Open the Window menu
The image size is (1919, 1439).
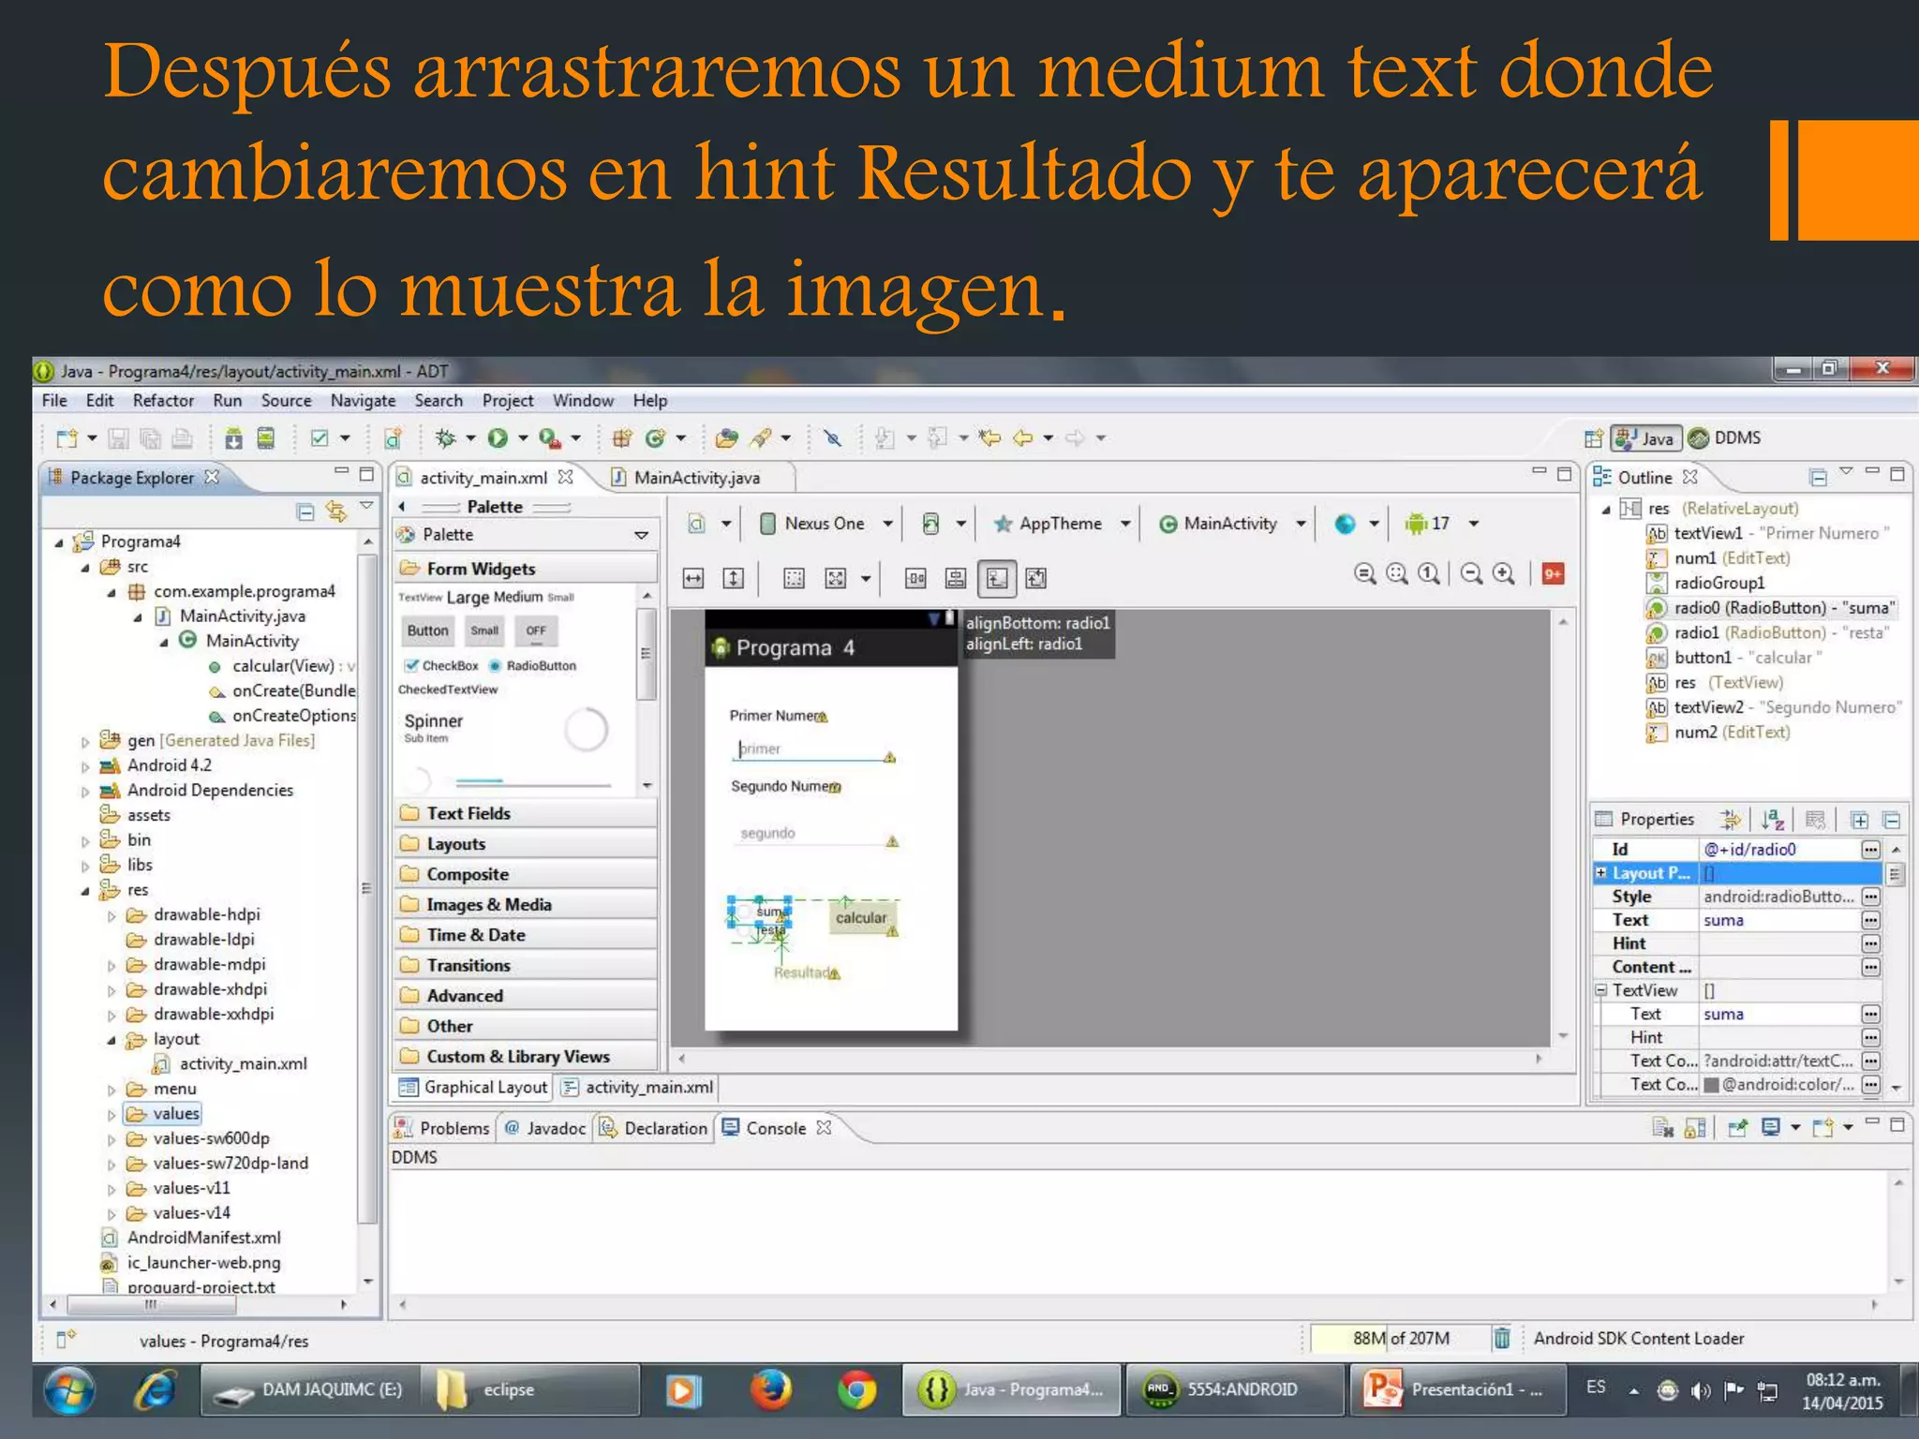click(583, 400)
